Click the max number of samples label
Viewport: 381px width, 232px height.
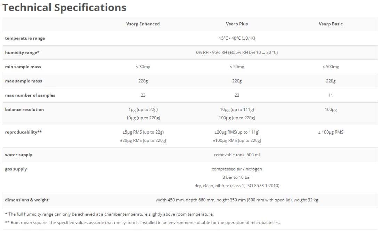(x=30, y=95)
